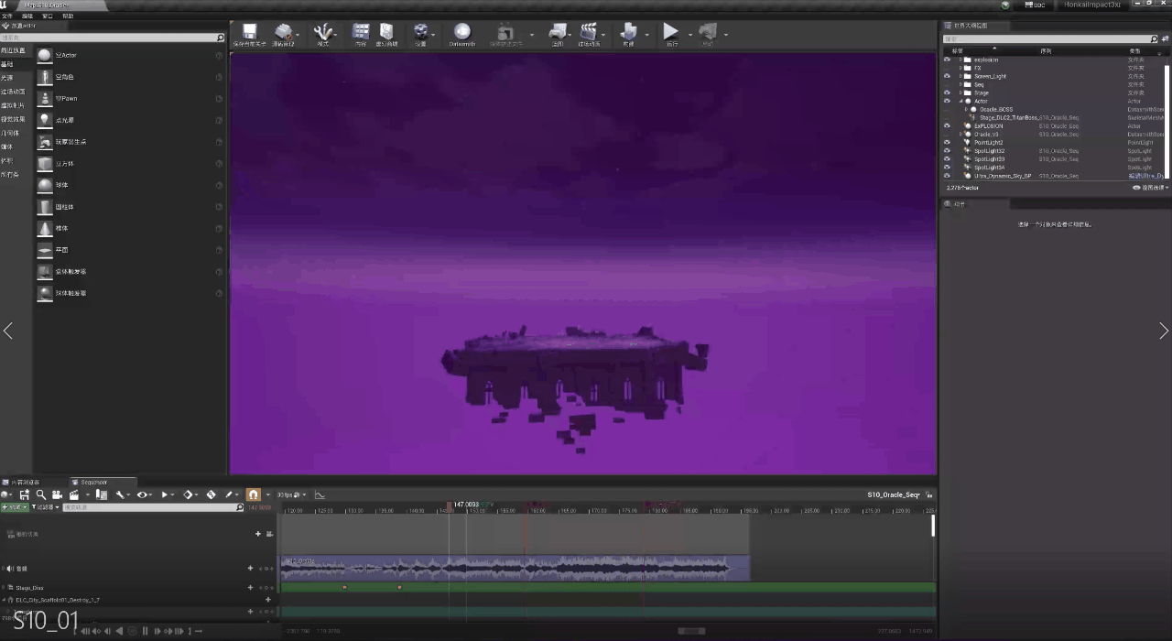The image size is (1172, 641).
Task: Click the green add Track button
Action: pyautogui.click(x=15, y=506)
